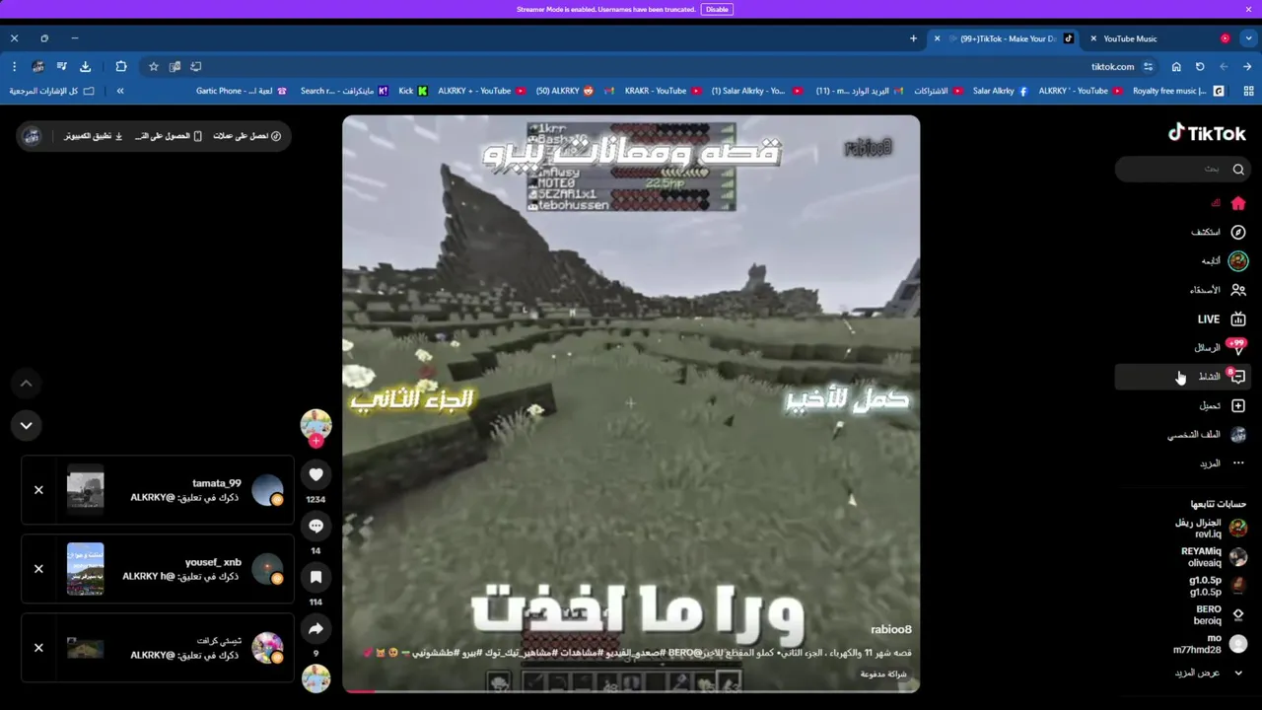
Task: Open the LIVE section icon
Action: click(x=1237, y=319)
